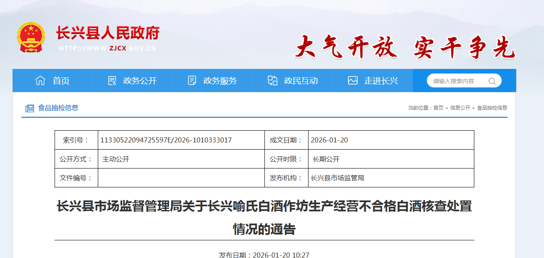Click the 食品抽检信息 section icon
The height and width of the screenshot is (258, 544).
[x=29, y=108]
